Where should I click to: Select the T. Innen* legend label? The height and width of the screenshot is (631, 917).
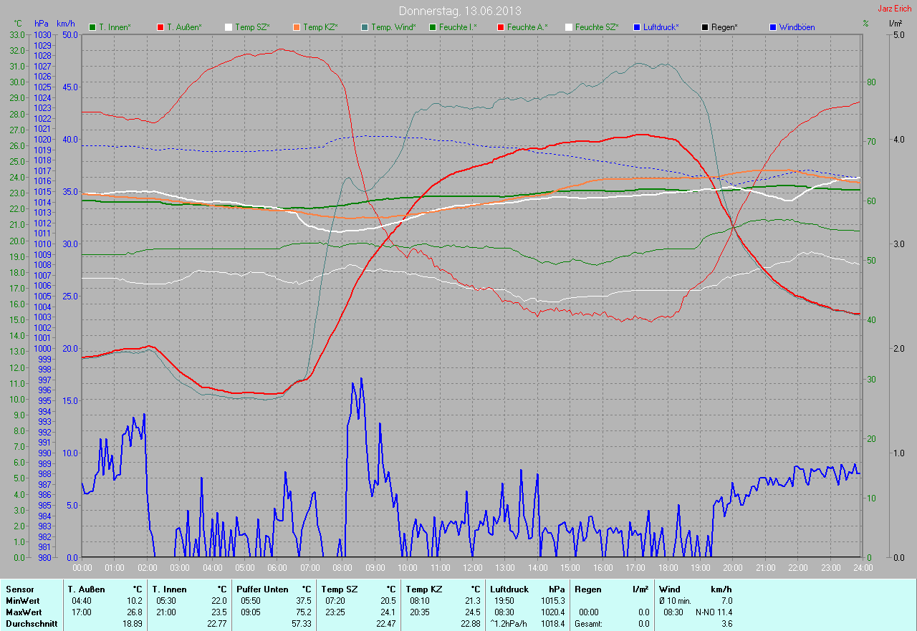(x=115, y=27)
